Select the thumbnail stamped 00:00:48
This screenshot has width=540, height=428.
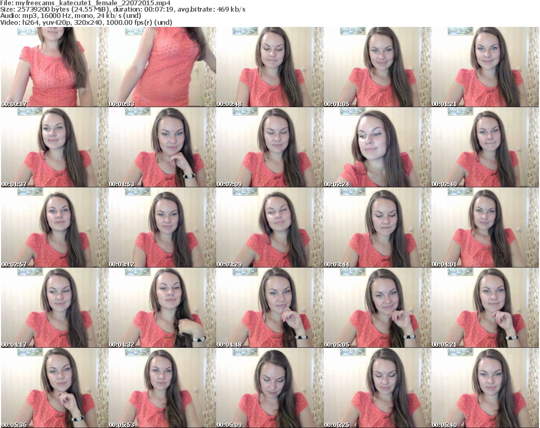click(269, 67)
